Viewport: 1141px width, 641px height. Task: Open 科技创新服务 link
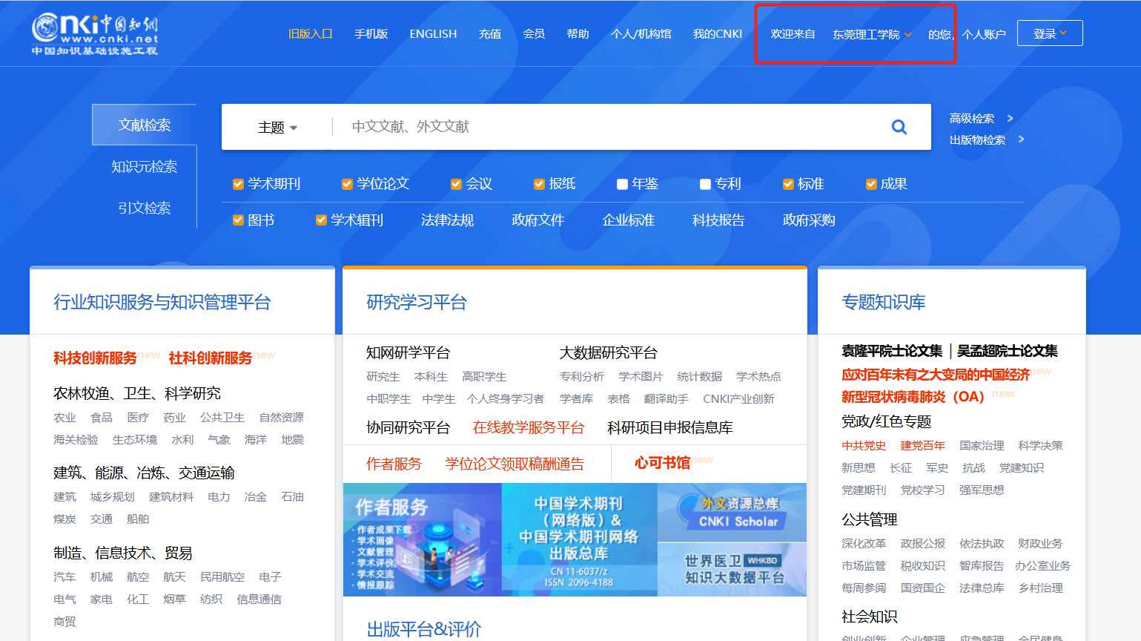95,358
